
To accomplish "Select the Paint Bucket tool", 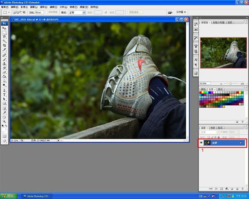I will pos(4,76).
